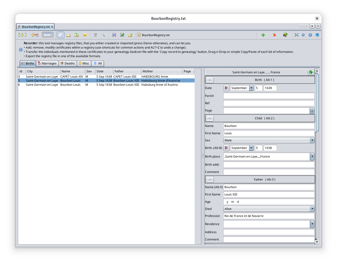337x264 pixels.
Task: Click the transfer-to-individual arrow icon
Action: pyautogui.click(x=35, y=35)
